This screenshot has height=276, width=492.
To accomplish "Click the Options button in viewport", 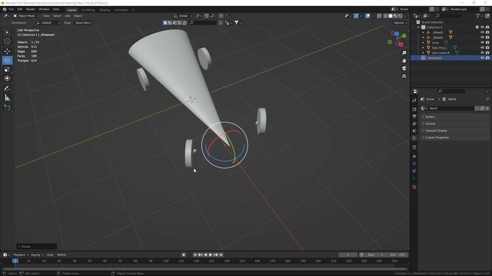I will (400, 23).
